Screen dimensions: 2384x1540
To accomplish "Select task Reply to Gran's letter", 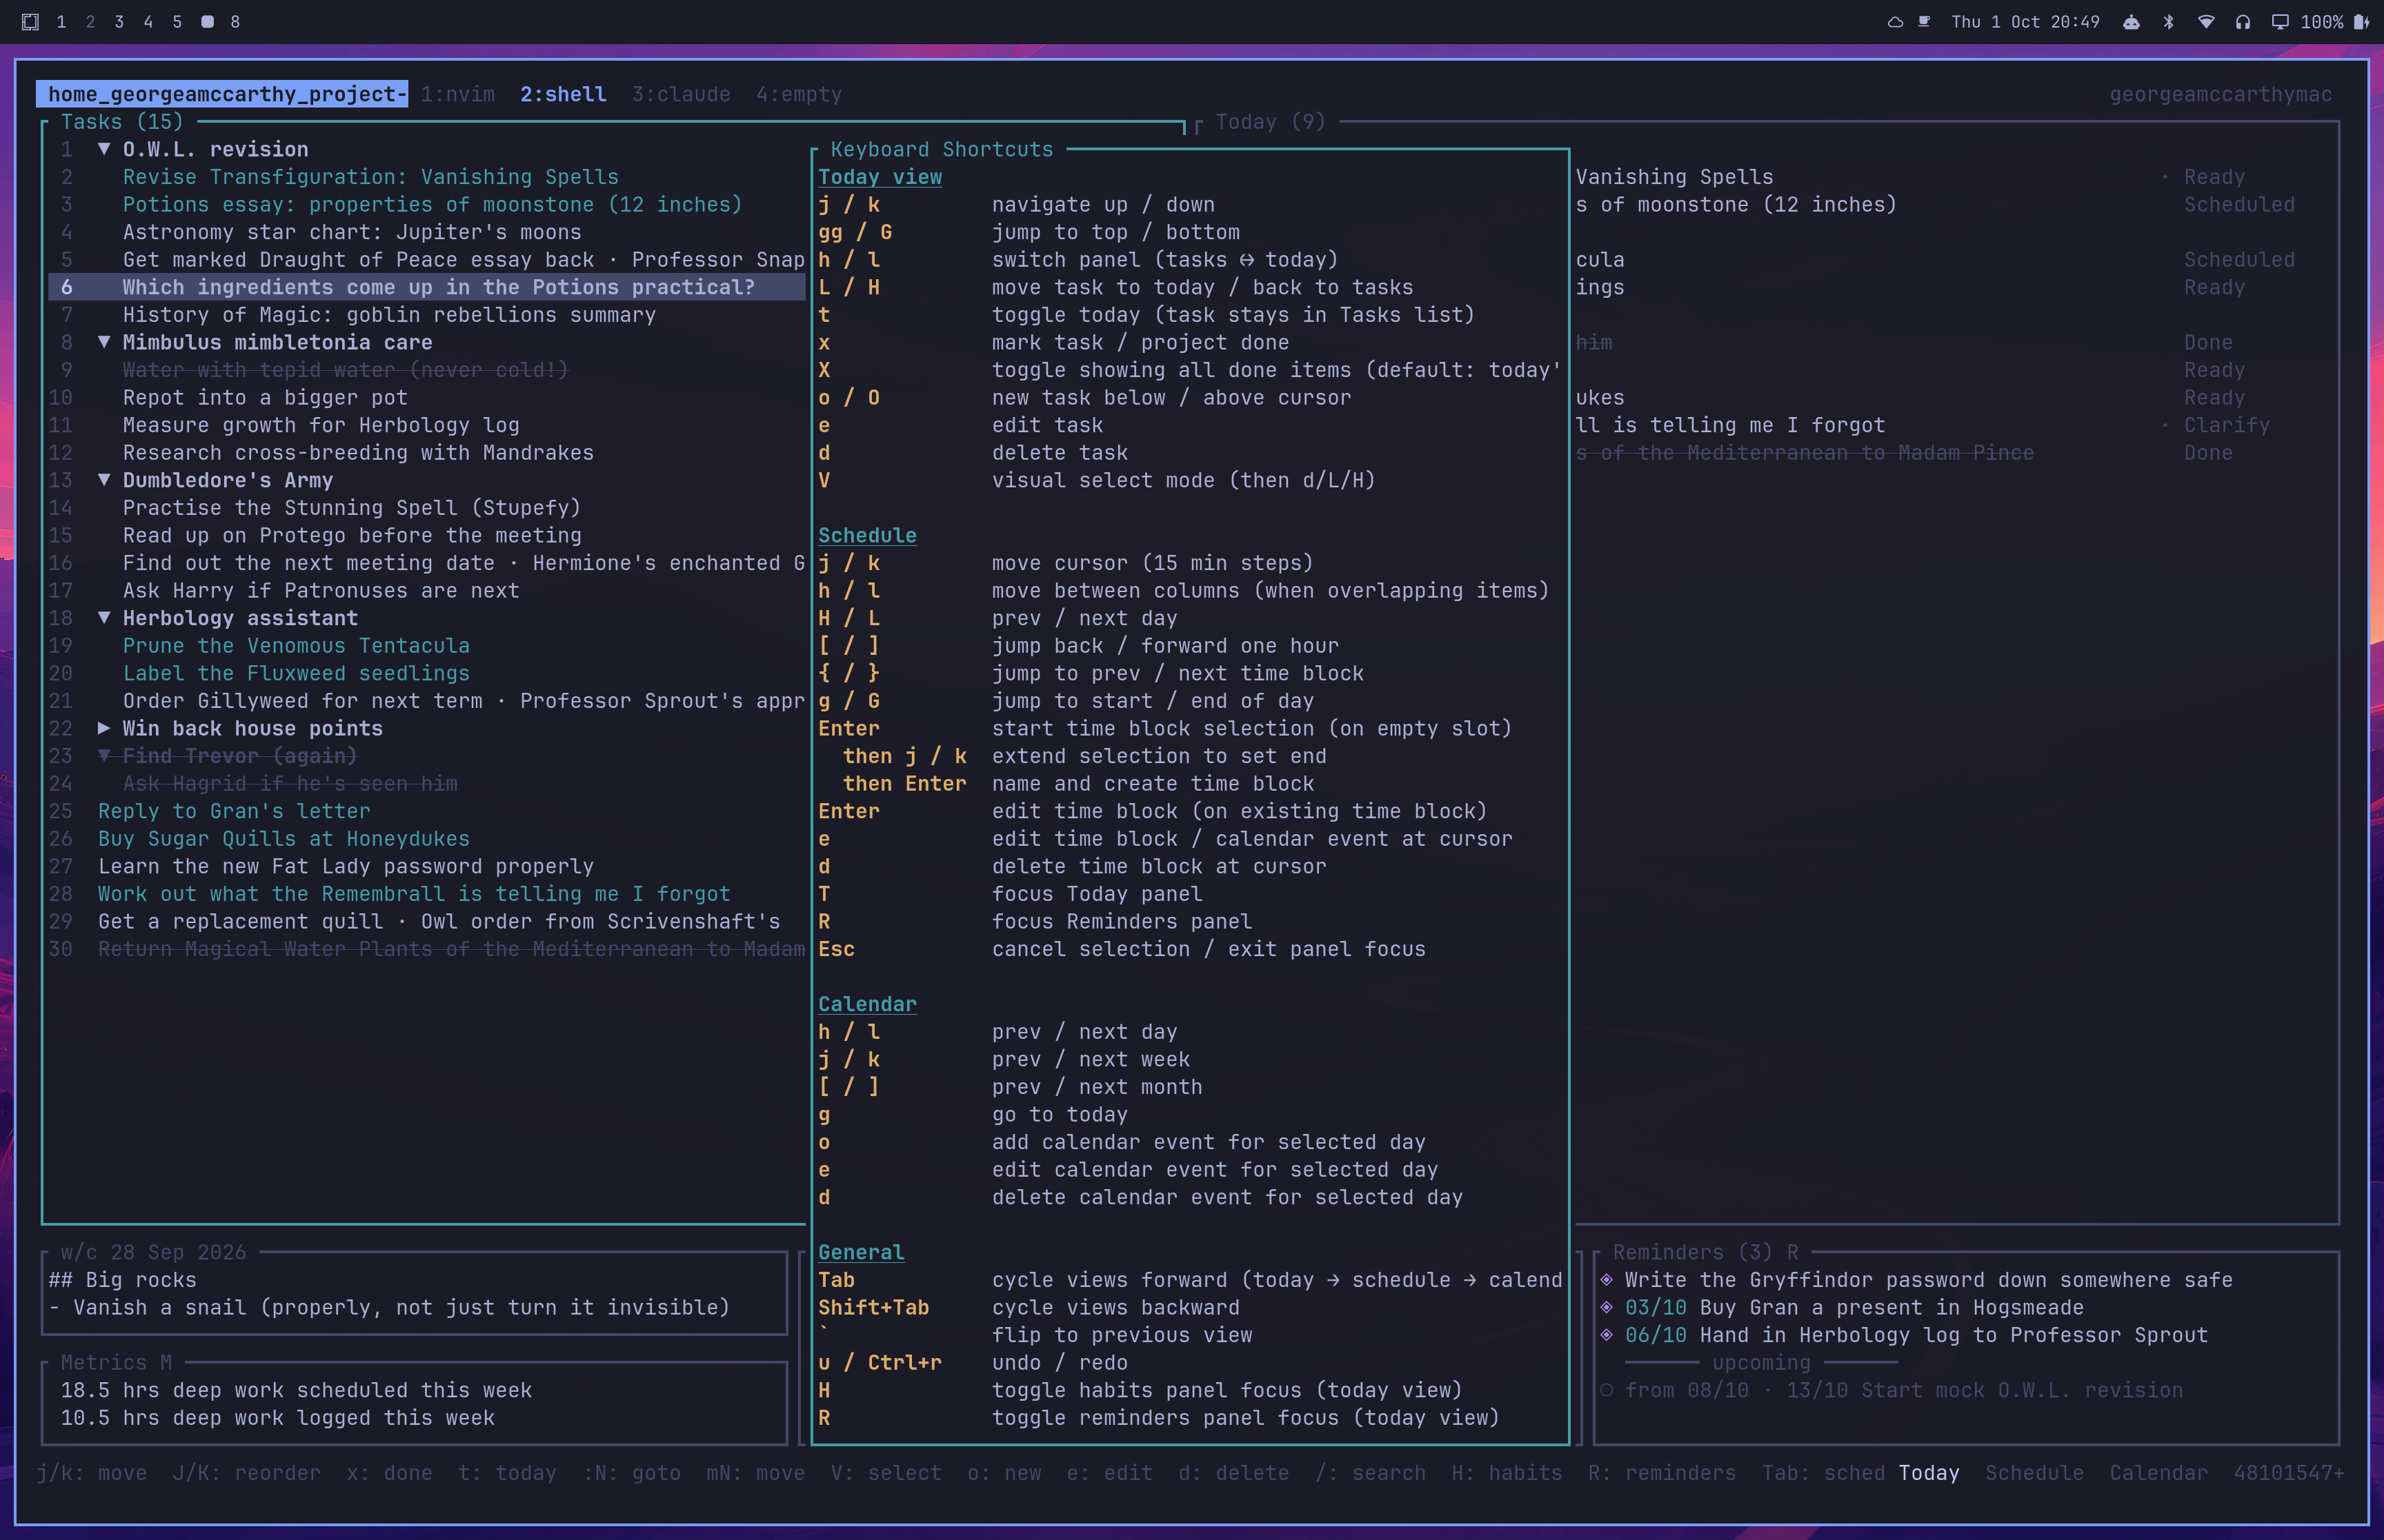I will [x=234, y=811].
